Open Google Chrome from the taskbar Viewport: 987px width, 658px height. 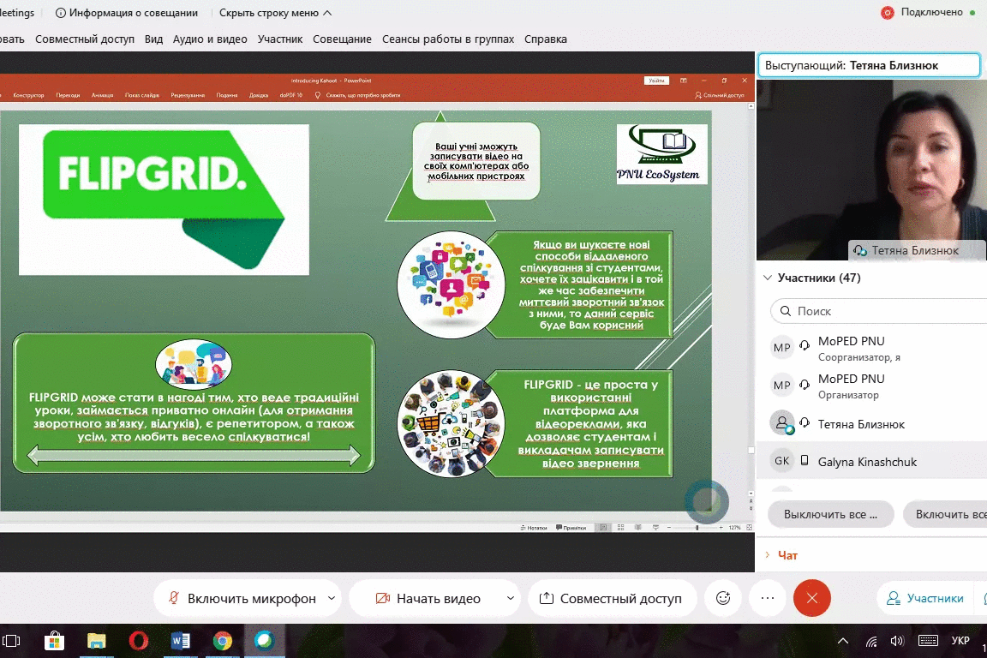pos(223,641)
